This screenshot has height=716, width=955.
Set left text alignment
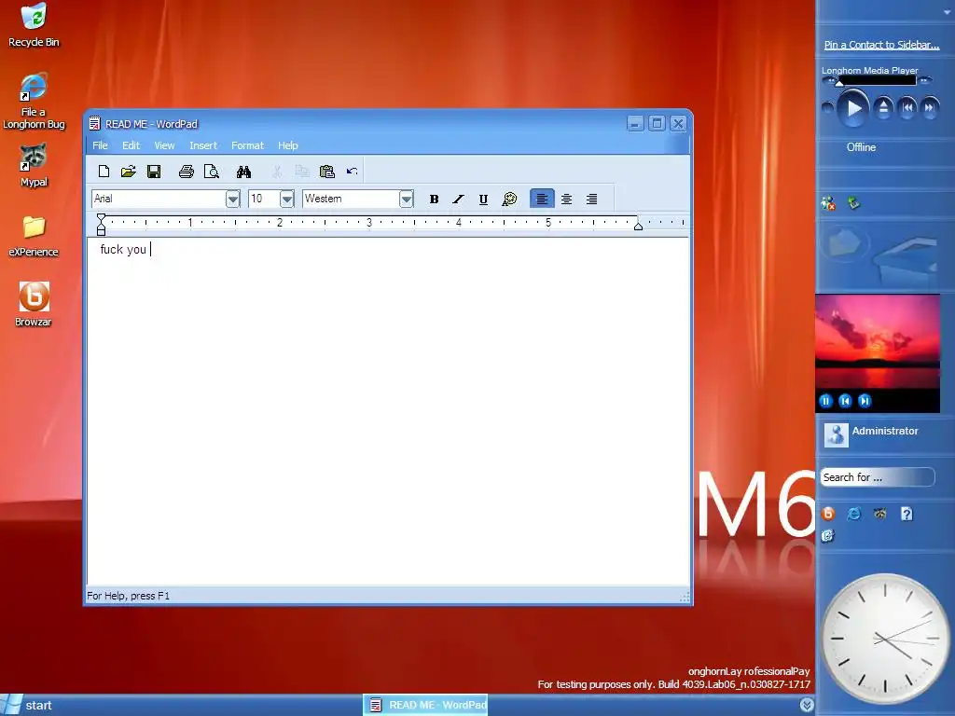[x=542, y=200]
